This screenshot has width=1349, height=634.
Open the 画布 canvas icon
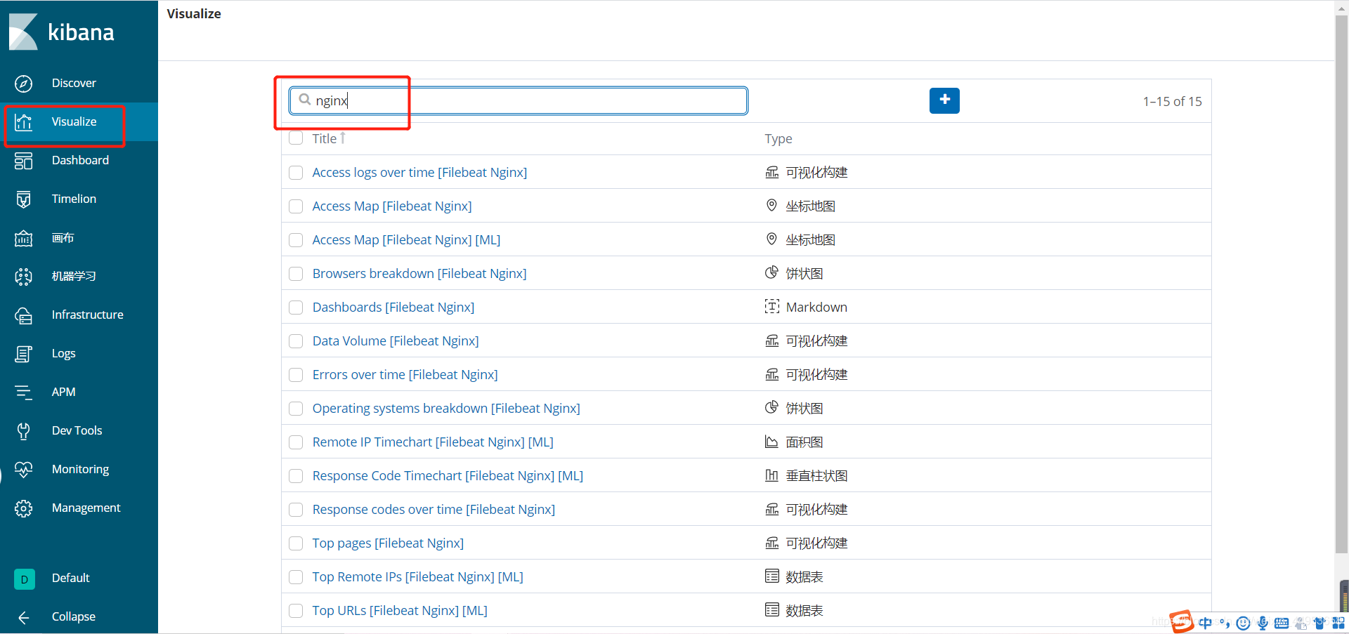23,238
